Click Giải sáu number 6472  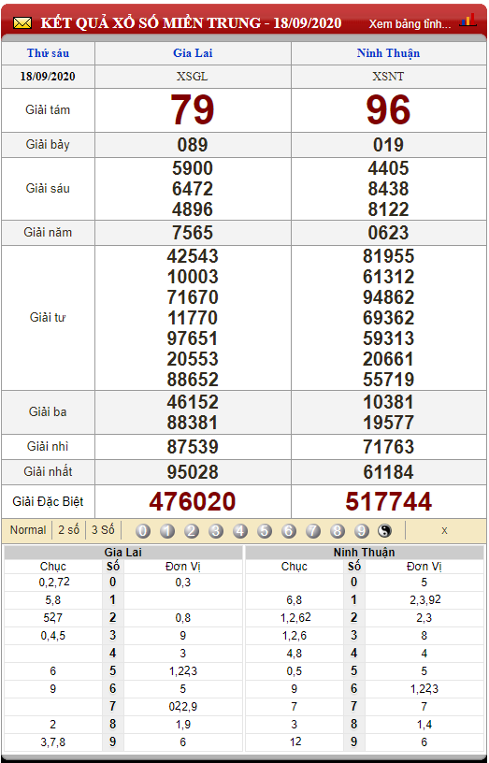[x=193, y=189]
